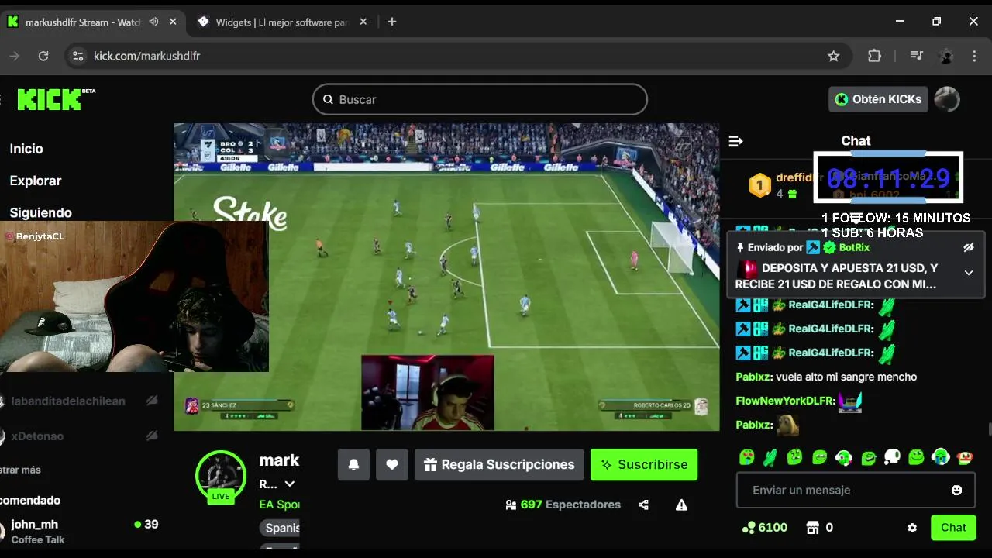This screenshot has height=558, width=992.
Task: Collapse the chat panel with the arrow icon
Action: coord(736,141)
